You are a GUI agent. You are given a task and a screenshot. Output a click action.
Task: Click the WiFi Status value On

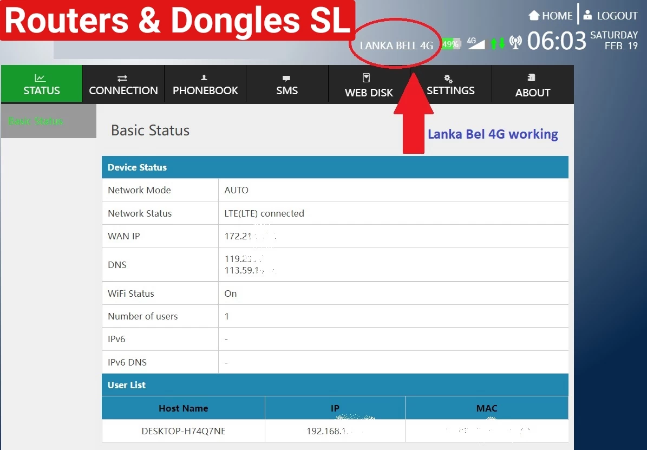pyautogui.click(x=230, y=294)
